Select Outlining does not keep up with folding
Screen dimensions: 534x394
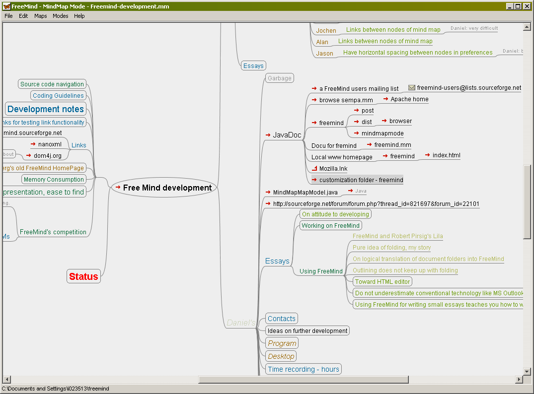point(405,270)
